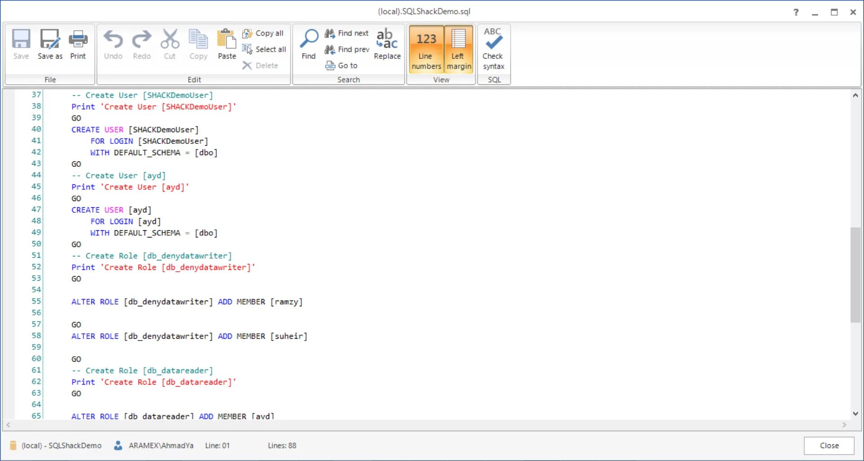Click ALTER ROLE line adding [suheir]
The height and width of the screenshot is (461, 864).
[x=189, y=336]
